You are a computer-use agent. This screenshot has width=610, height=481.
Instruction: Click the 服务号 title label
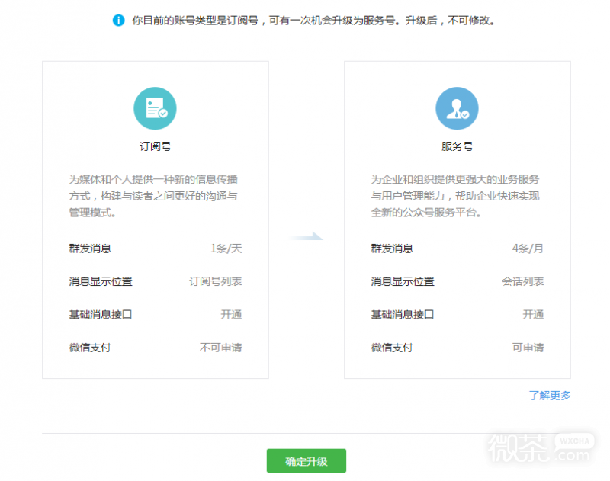coord(456,146)
